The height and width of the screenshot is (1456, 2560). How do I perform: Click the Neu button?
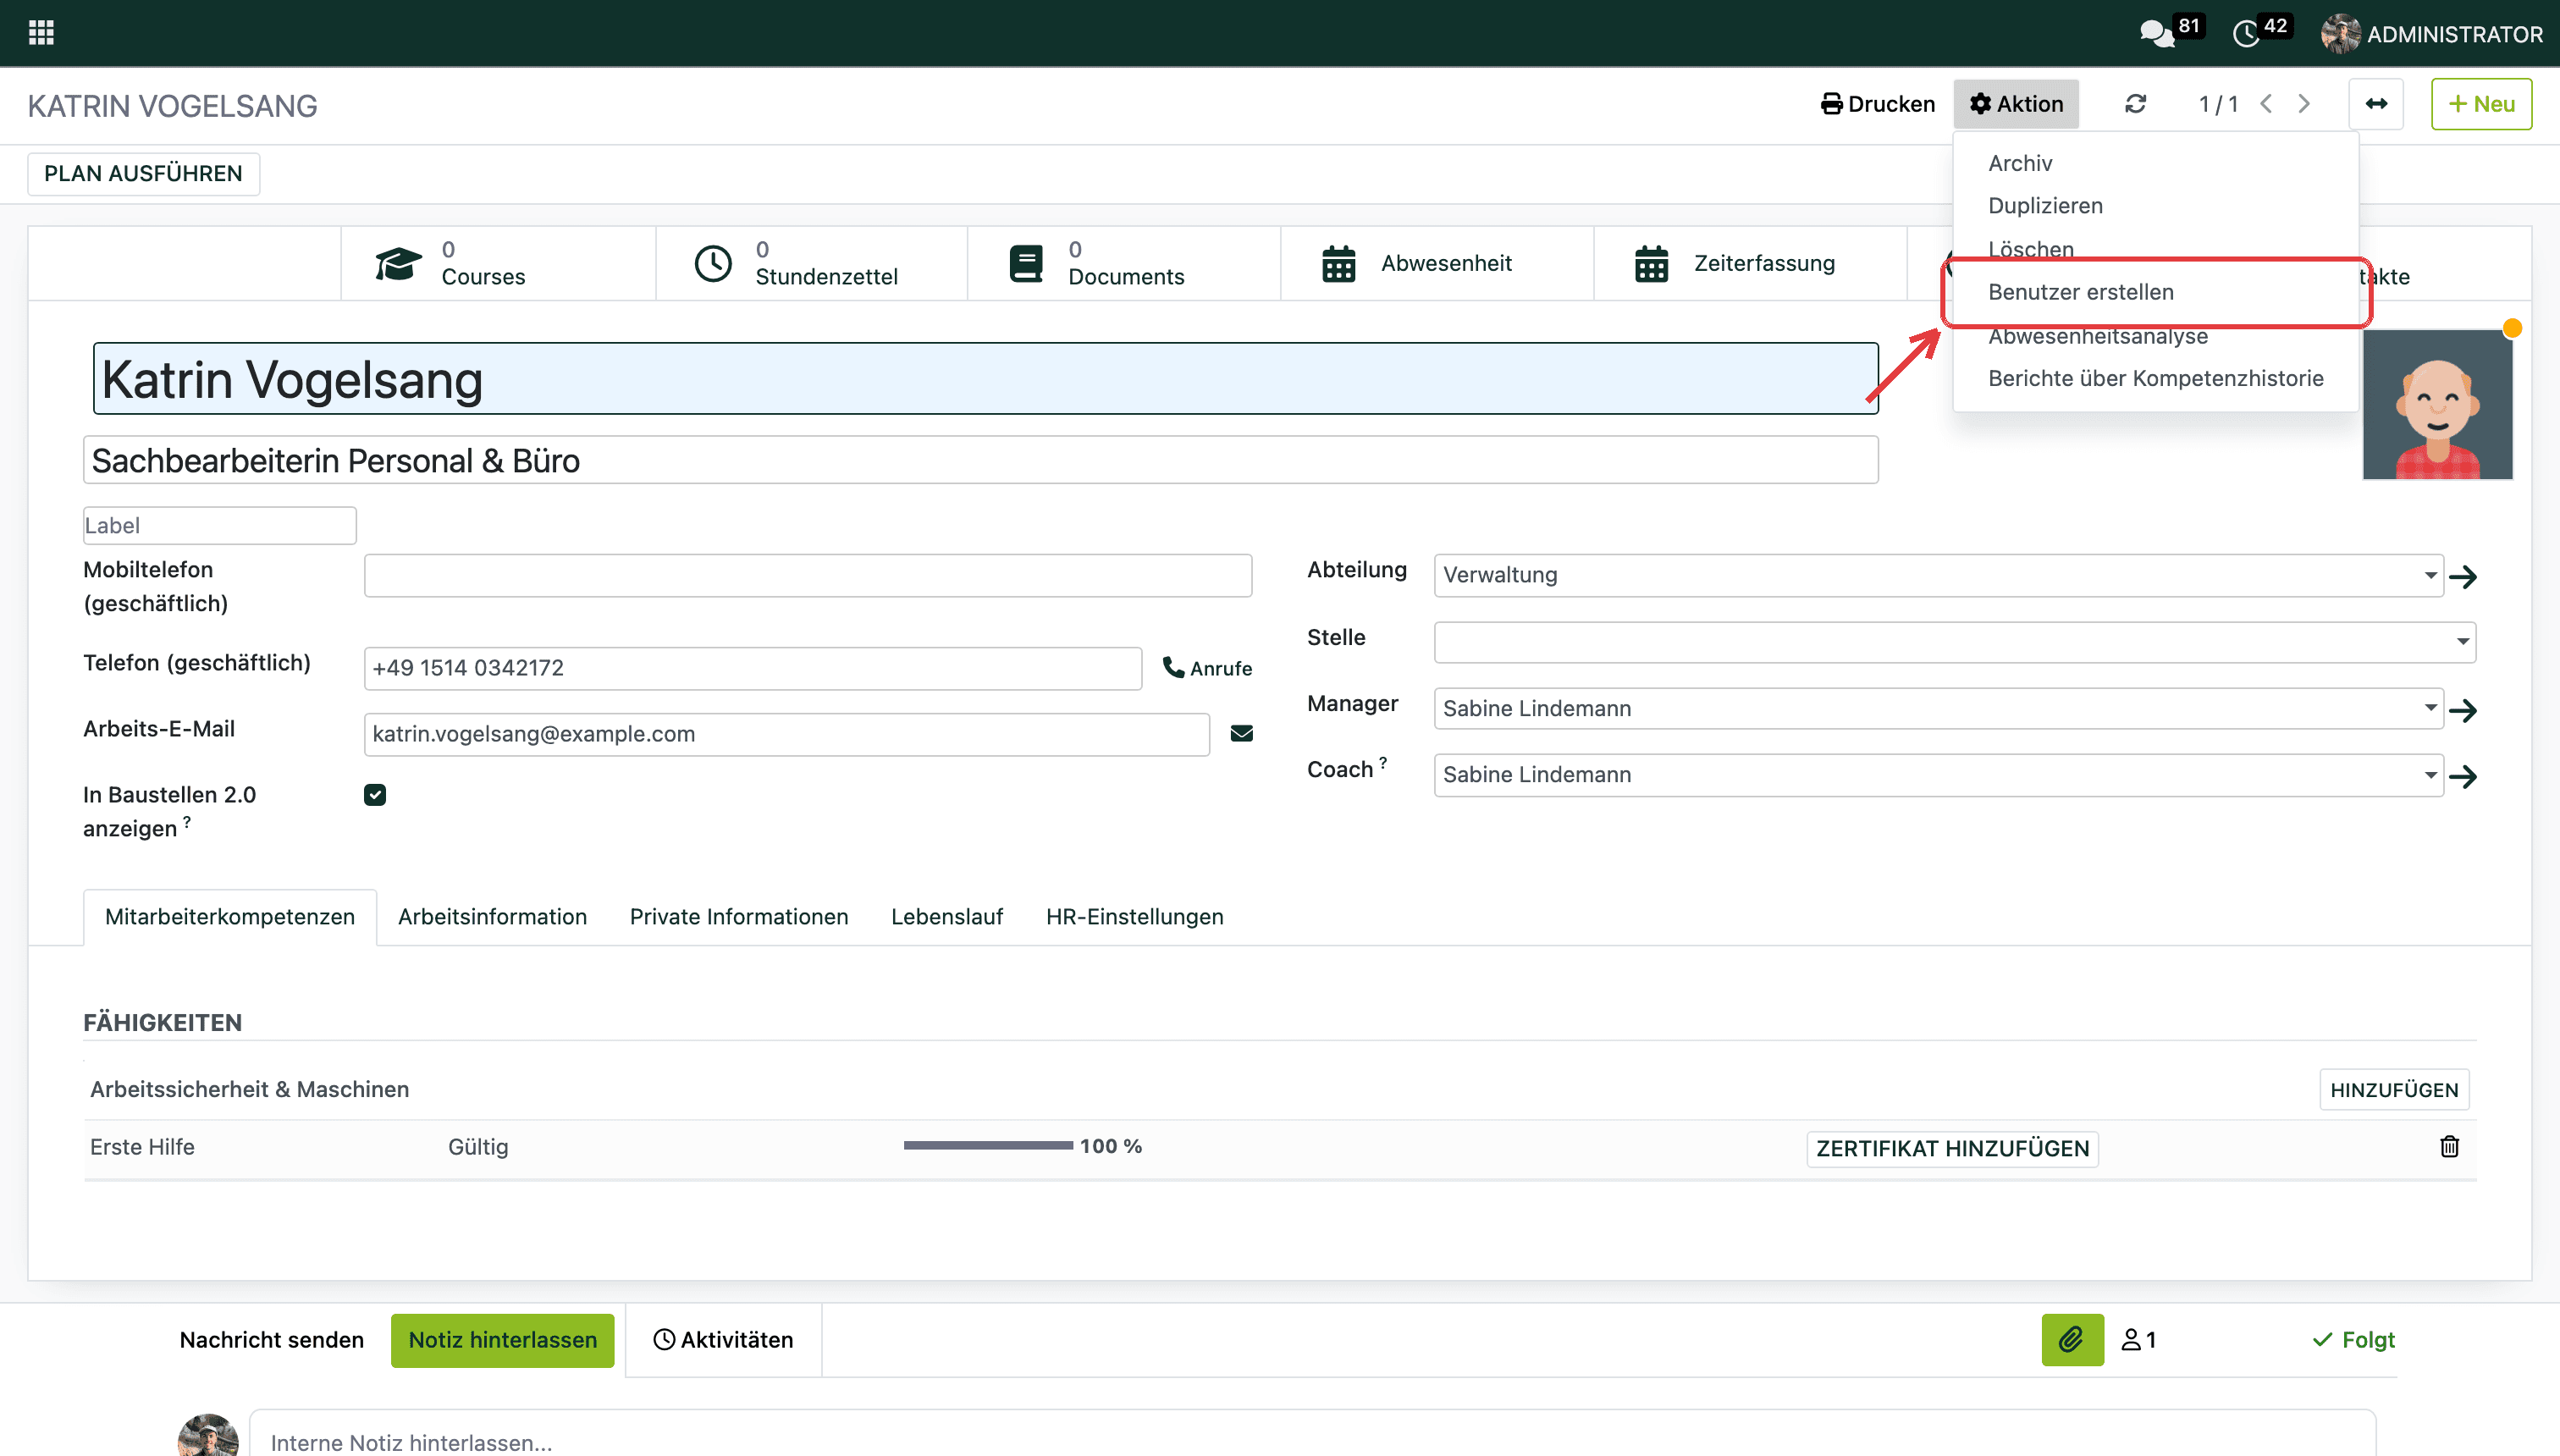coord(2481,104)
